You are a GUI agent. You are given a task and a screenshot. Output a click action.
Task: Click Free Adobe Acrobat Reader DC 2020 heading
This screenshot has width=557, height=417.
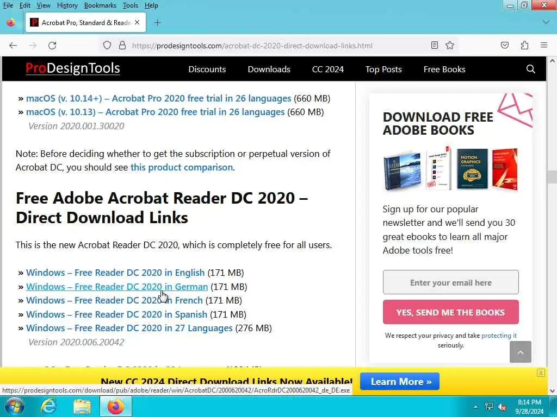pos(162,207)
